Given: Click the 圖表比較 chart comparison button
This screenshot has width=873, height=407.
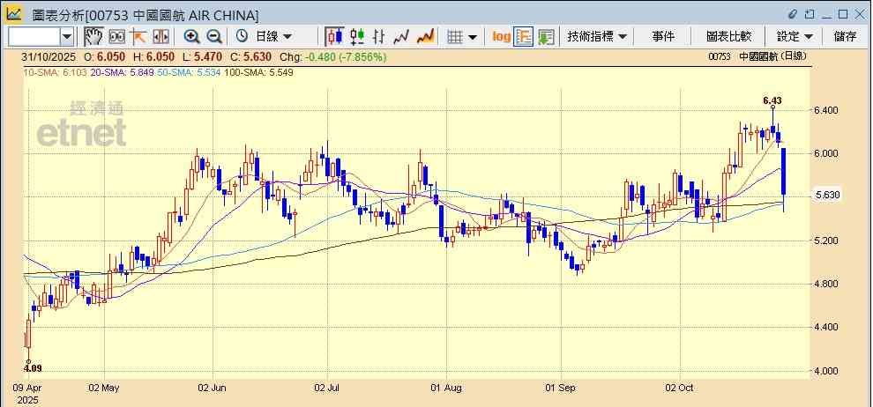Looking at the screenshot, I should (x=728, y=36).
